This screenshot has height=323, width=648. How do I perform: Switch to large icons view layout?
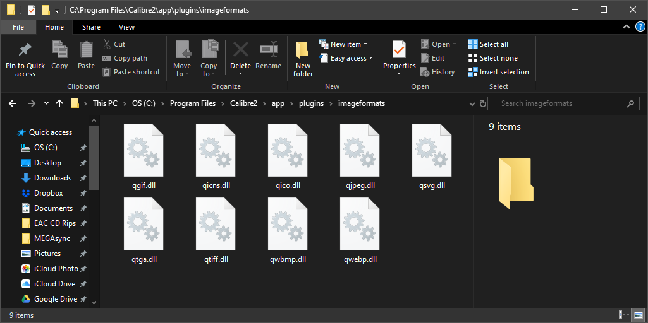tap(637, 315)
